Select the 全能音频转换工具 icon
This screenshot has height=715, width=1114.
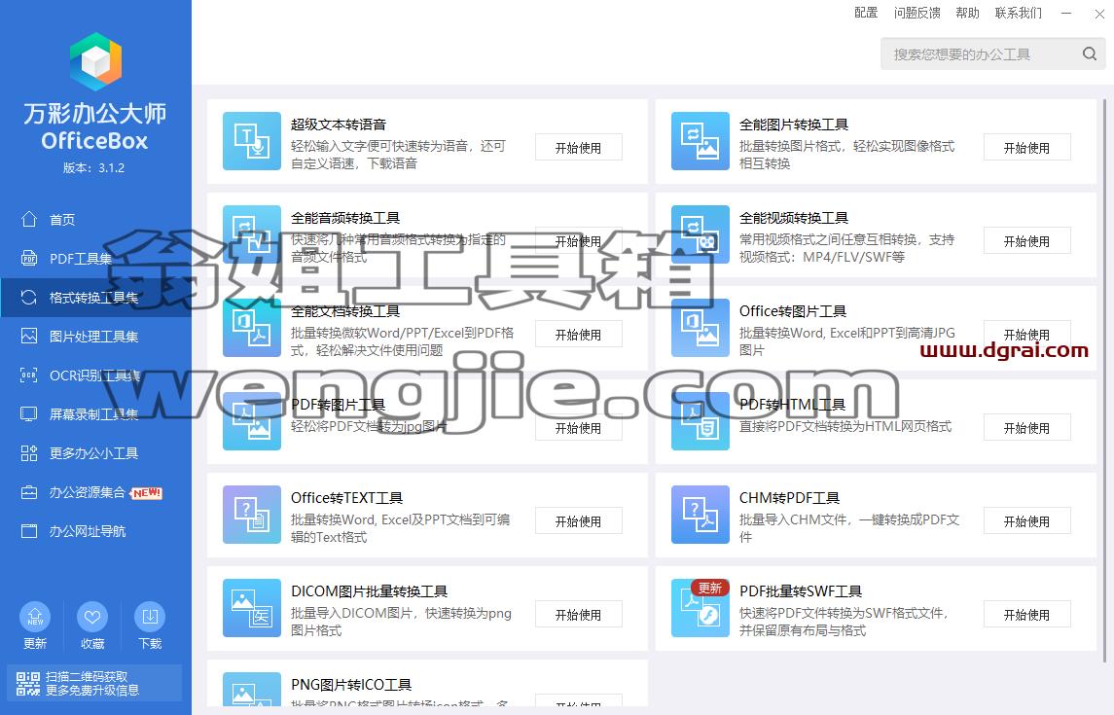pos(252,234)
